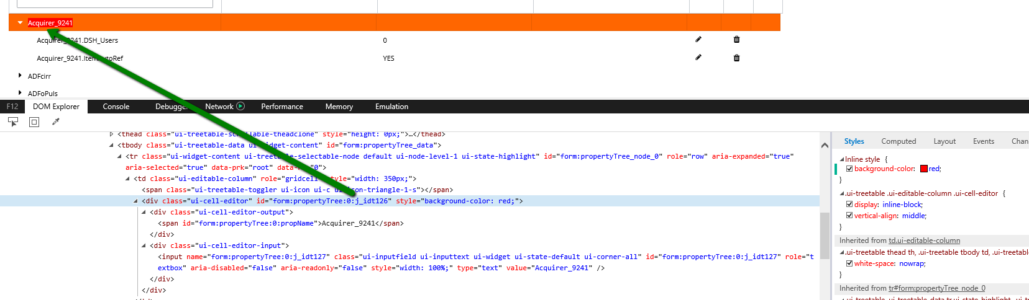
Task: Collapse the Inline style rule section
Action: 842,159
